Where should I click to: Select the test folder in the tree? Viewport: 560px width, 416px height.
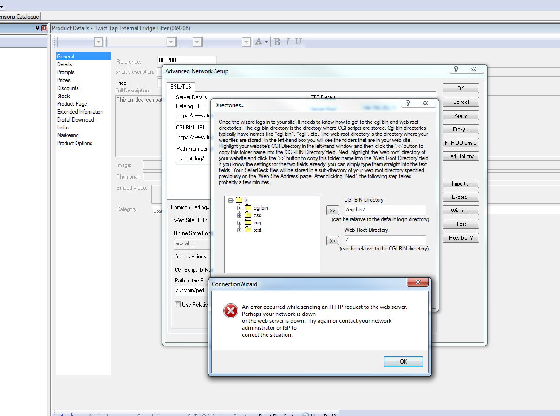click(x=257, y=230)
